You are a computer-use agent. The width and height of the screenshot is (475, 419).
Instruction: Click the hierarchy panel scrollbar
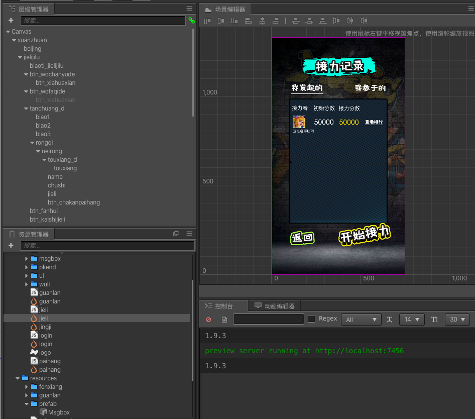coord(193,73)
